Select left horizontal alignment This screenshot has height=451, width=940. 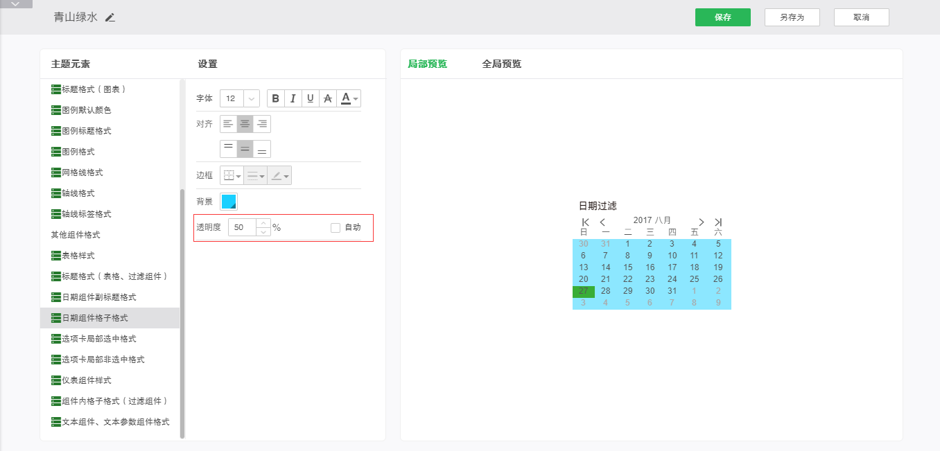click(x=228, y=124)
